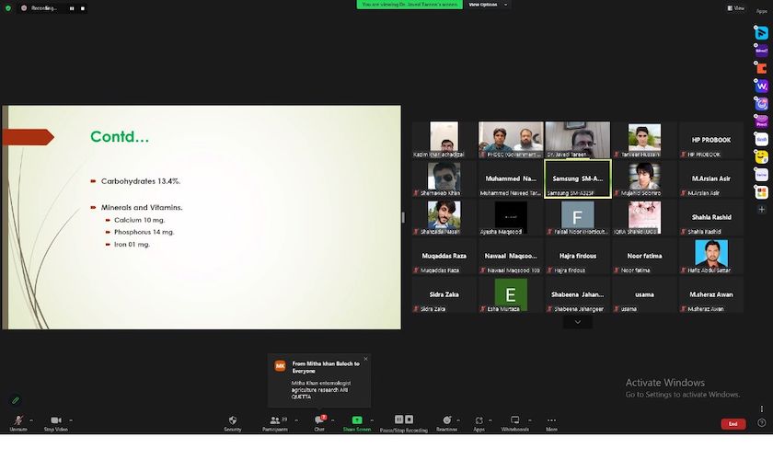Screen dimensions: 773x460
Task: Open the More options menu
Action: click(x=551, y=421)
